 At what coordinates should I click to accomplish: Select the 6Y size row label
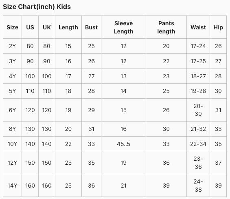pos(12,110)
